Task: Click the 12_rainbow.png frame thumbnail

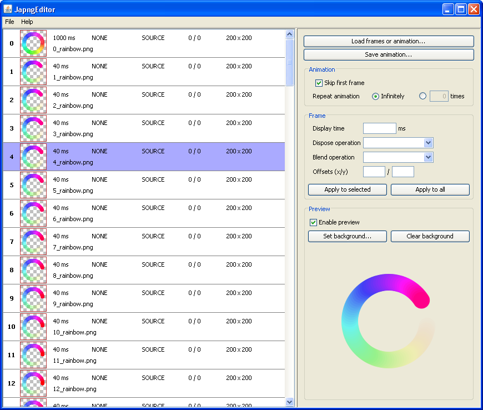Action: [33, 383]
